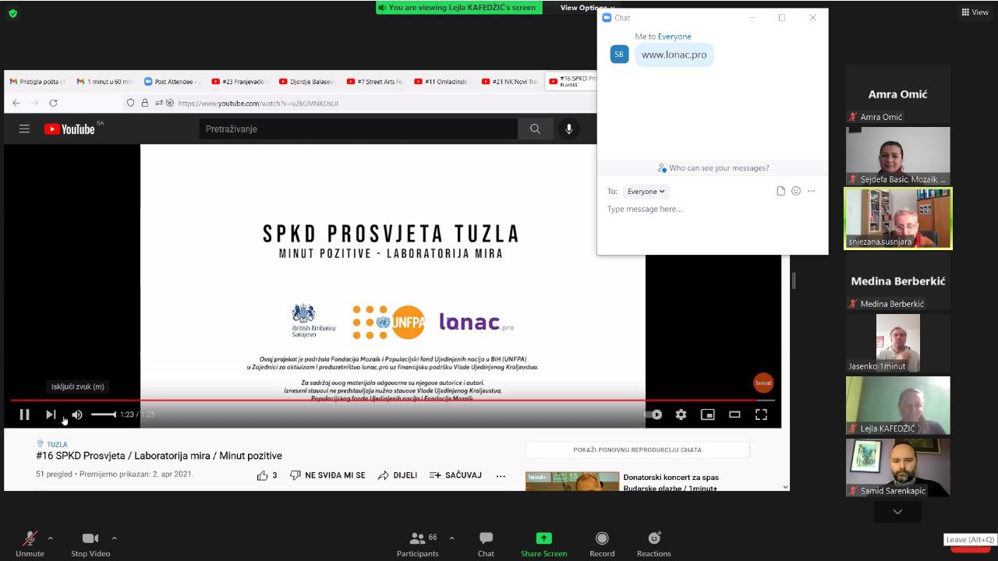Image resolution: width=998 pixels, height=561 pixels.
Task: Enter fullscreen mode on YouTube player
Action: pyautogui.click(x=761, y=415)
